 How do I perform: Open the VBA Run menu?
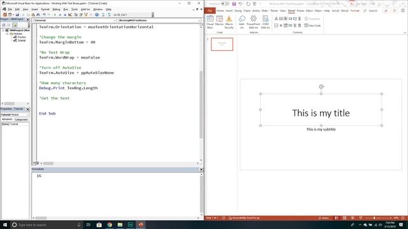(x=66, y=10)
